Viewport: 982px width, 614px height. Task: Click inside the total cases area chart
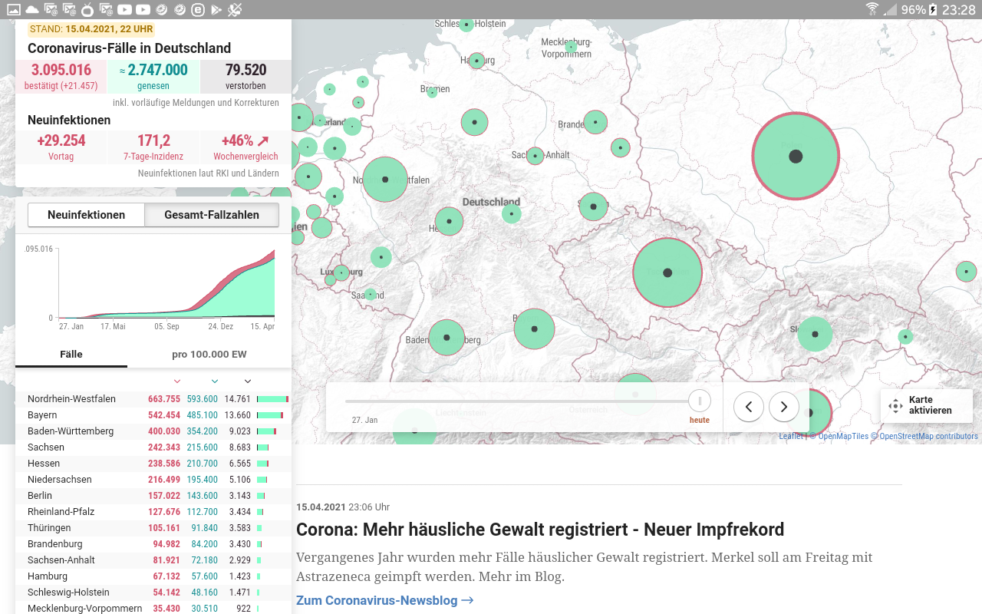coord(166,282)
